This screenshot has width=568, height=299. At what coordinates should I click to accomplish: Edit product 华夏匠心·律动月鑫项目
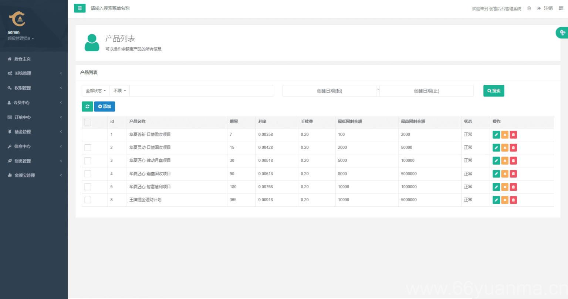point(496,161)
